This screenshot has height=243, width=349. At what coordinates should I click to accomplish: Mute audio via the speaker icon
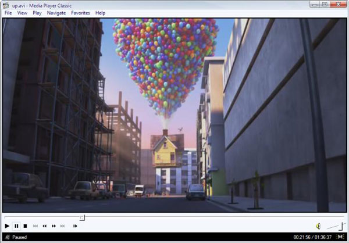click(318, 226)
